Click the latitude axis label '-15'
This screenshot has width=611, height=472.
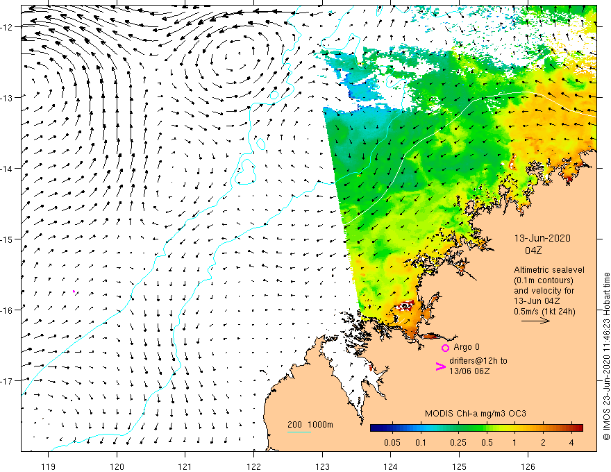coord(8,239)
